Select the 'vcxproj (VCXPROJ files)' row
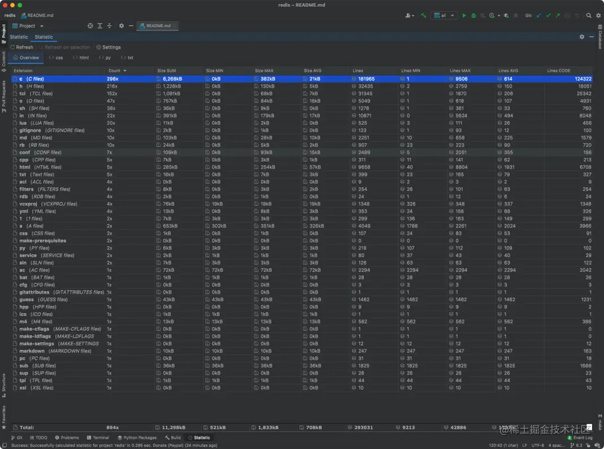This screenshot has width=604, height=449. [302, 204]
